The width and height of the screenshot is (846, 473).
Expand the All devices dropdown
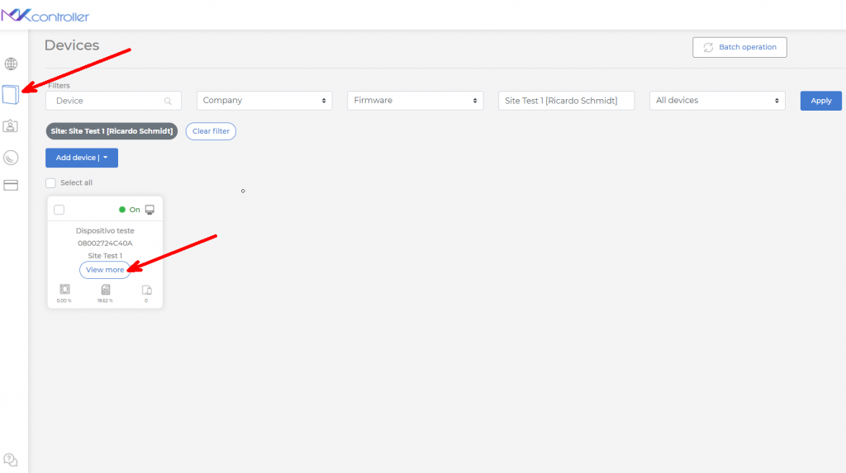pyautogui.click(x=716, y=101)
